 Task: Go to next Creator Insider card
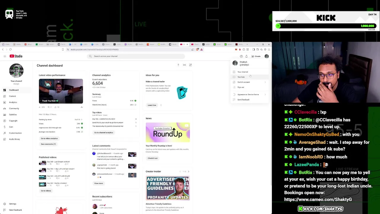click(x=188, y=171)
